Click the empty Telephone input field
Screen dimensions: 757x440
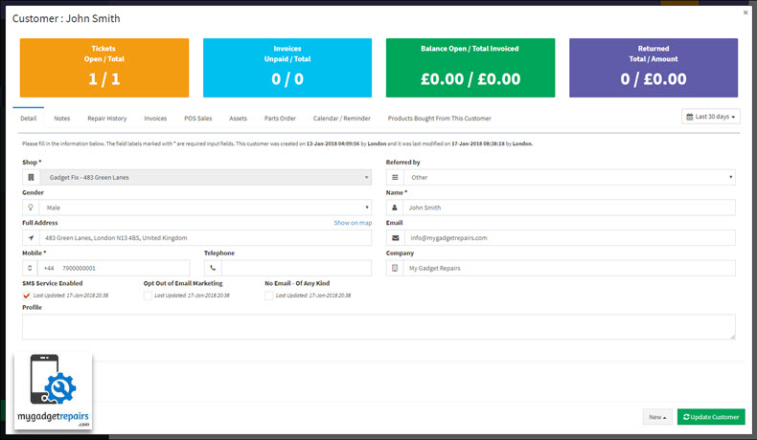296,268
